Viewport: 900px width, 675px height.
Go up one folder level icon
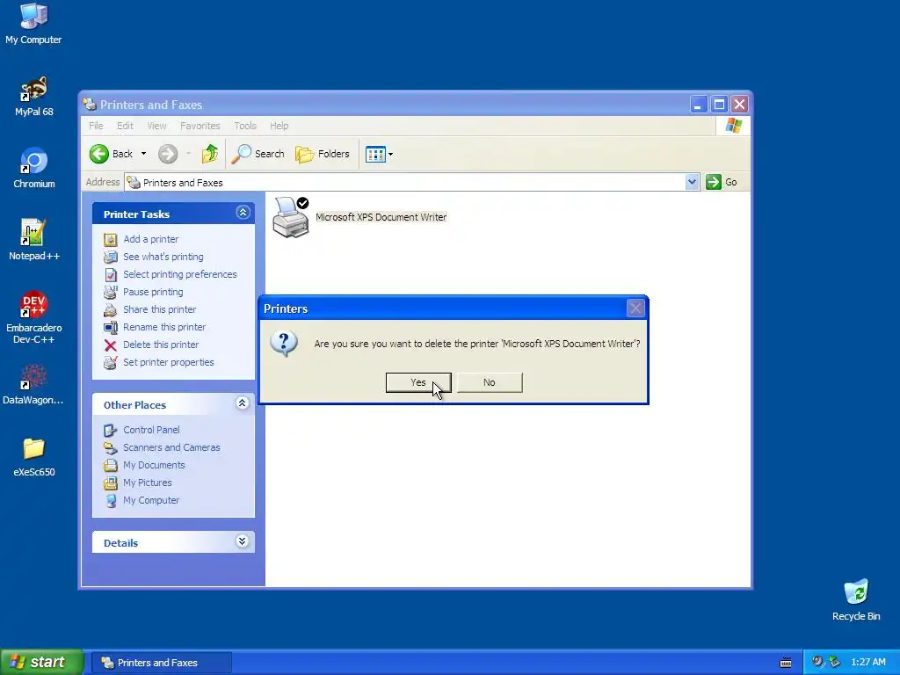209,154
